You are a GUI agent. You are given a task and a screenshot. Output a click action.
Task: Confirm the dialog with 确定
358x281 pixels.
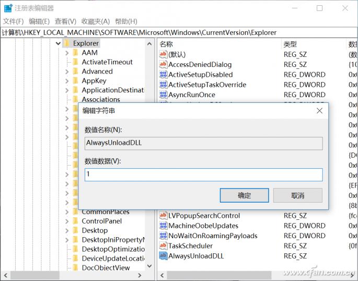tap(244, 195)
